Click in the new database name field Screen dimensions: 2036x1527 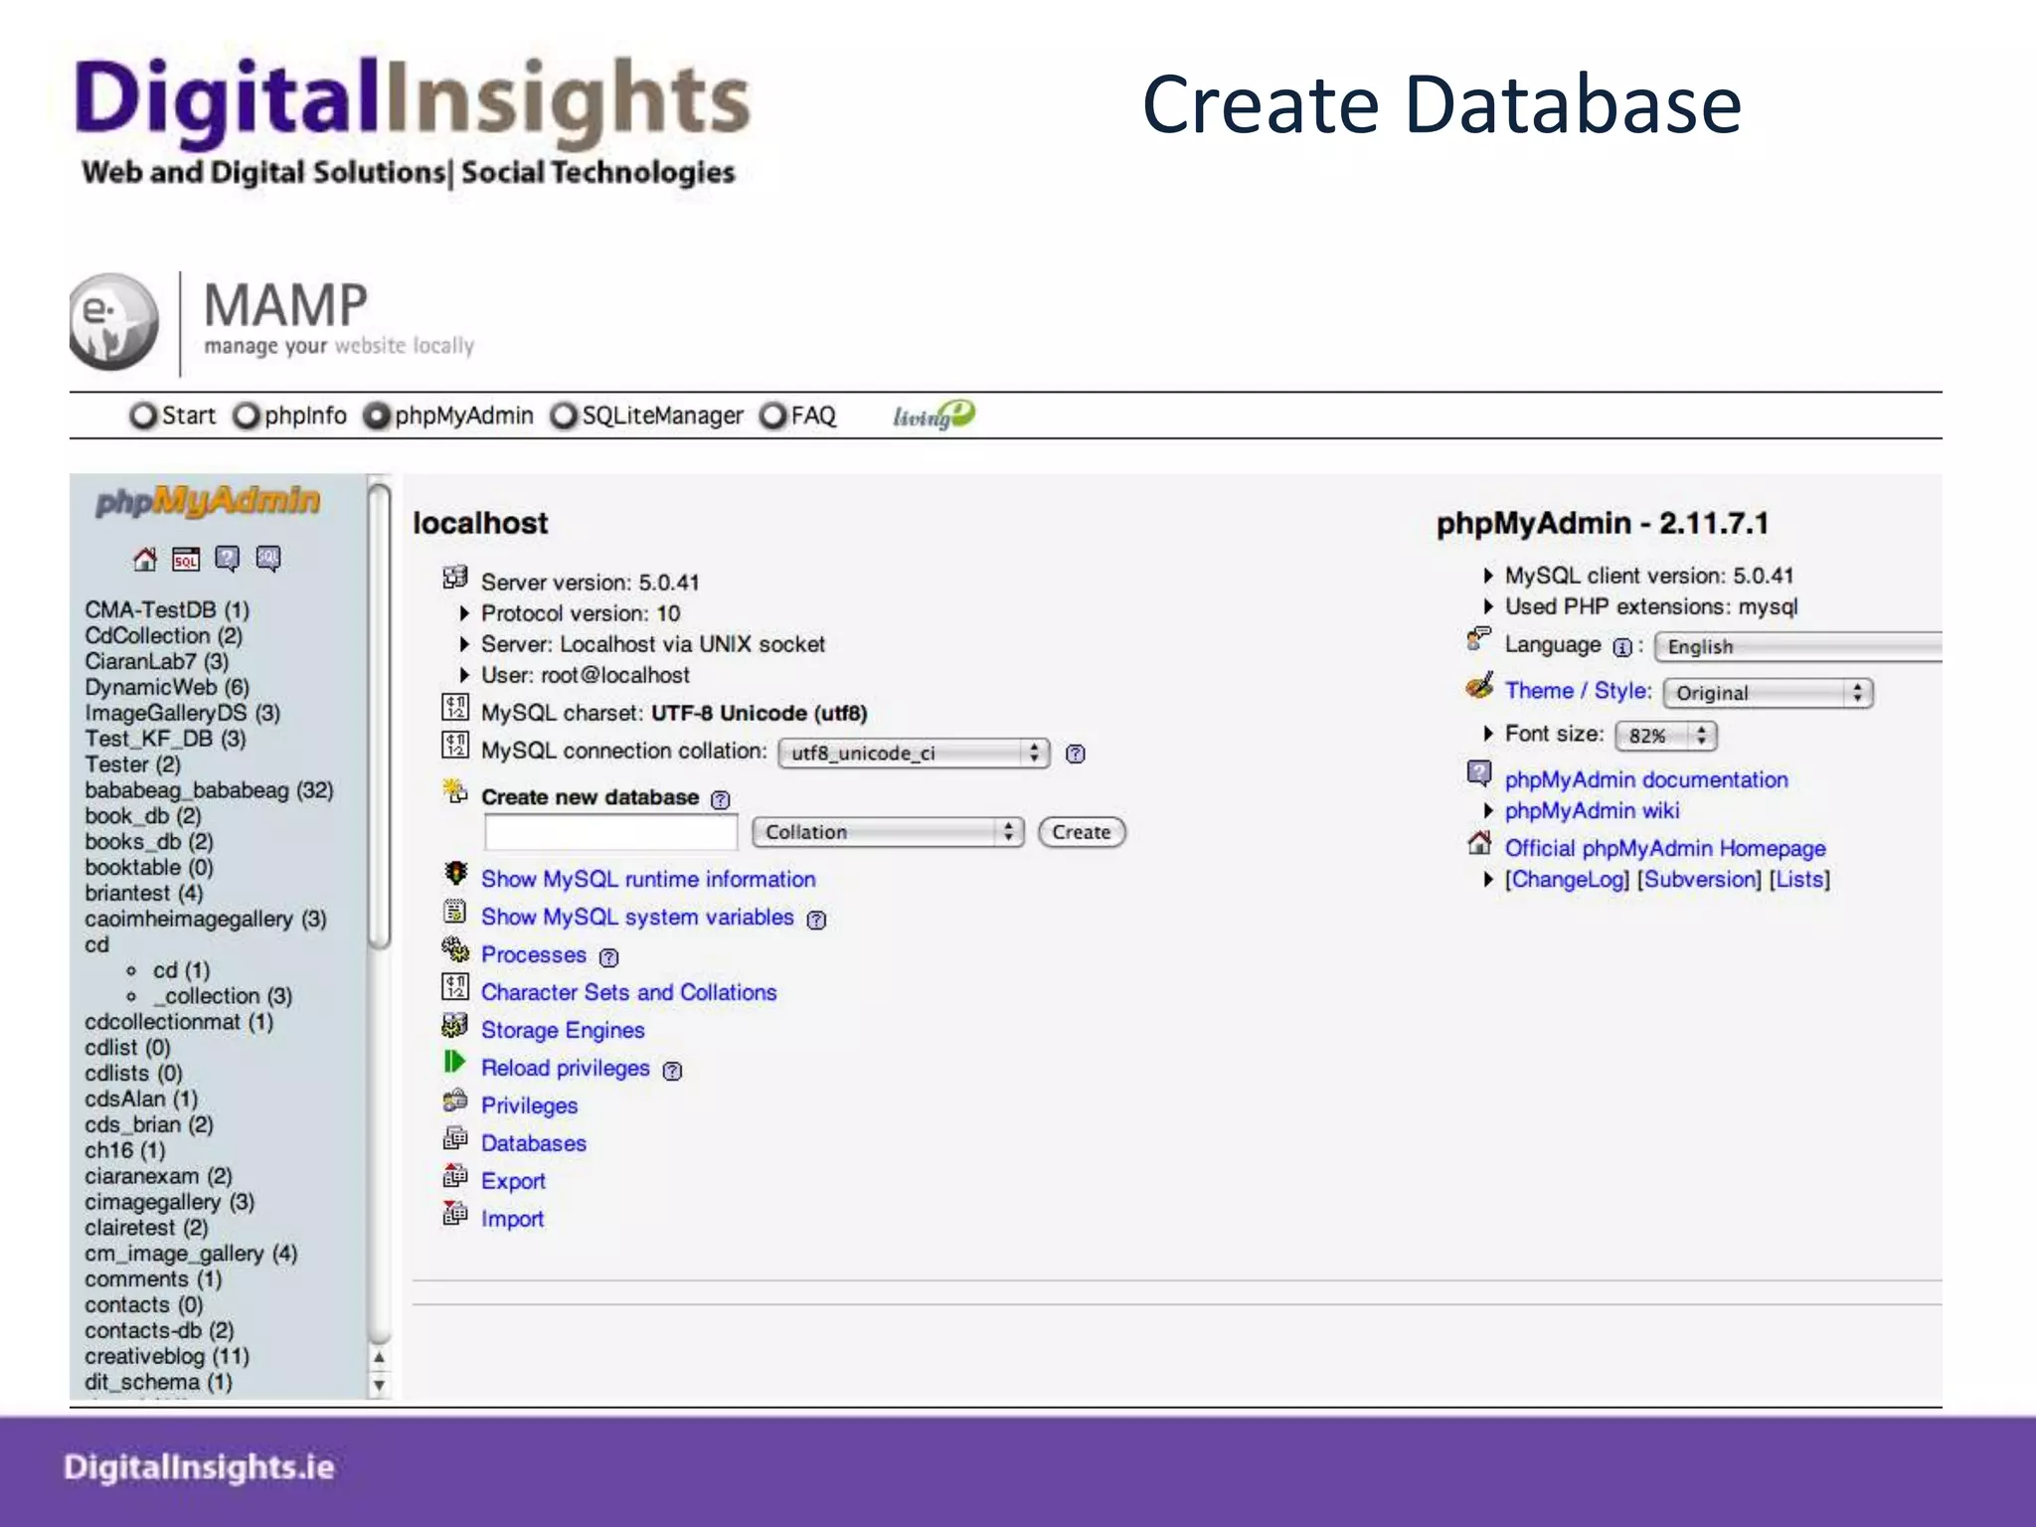click(611, 832)
